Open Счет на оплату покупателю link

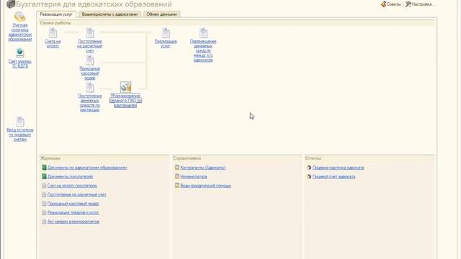click(x=72, y=186)
